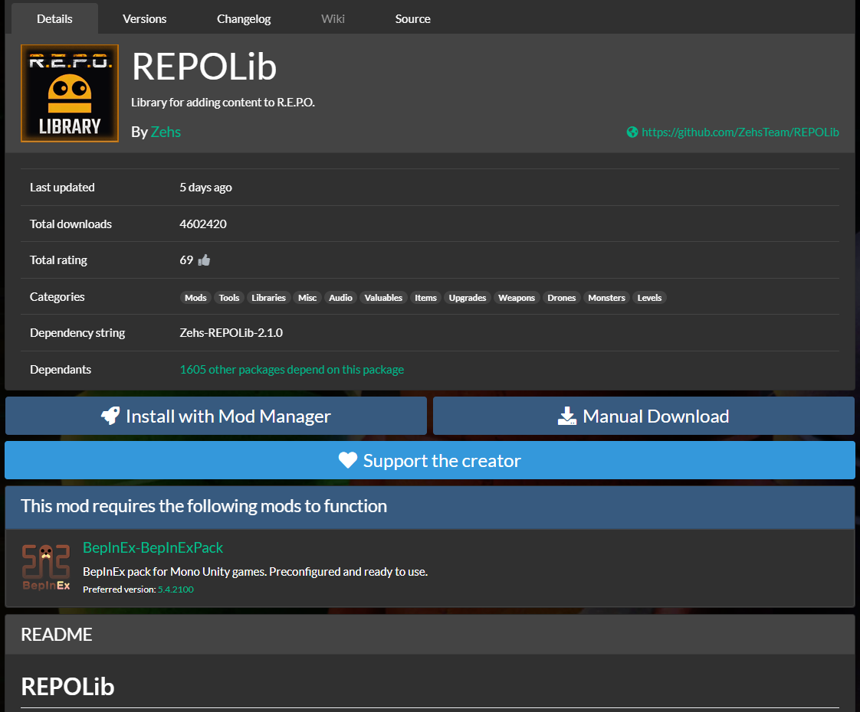Select the Audio category tag

click(x=340, y=297)
